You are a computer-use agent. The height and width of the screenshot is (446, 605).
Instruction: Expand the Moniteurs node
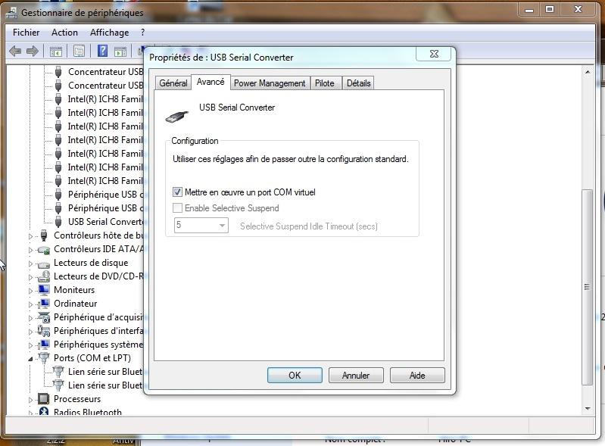click(x=31, y=291)
